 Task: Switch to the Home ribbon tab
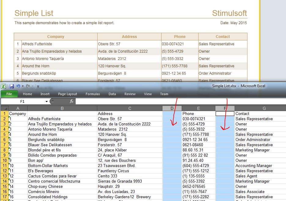pyautogui.click(x=28, y=94)
